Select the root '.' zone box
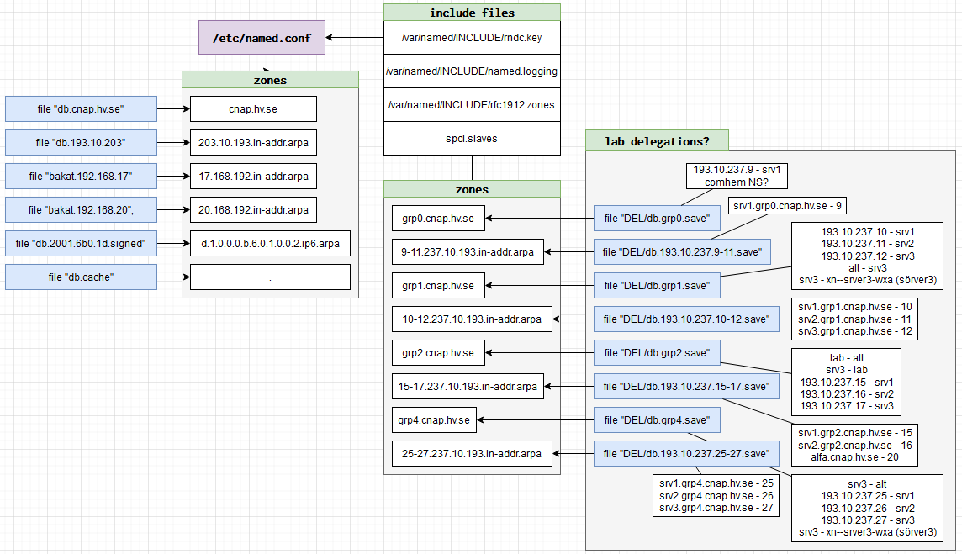Screen dimensions: 962x554 point(270,277)
